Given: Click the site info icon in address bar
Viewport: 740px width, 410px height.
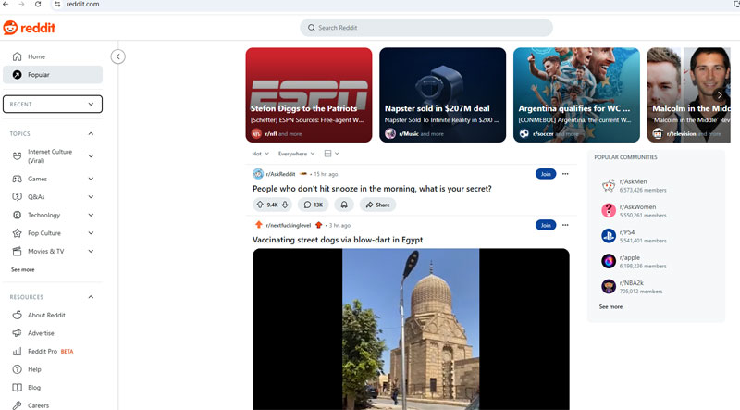Looking at the screenshot, I should coord(57,5).
